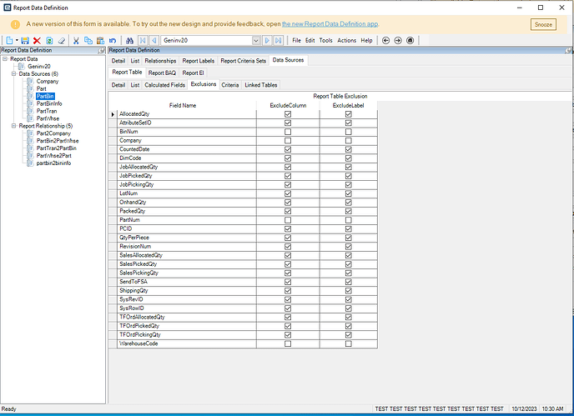574x416 pixels.
Task: Check ExcludeColumn for the BinNum field
Action: coord(288,131)
